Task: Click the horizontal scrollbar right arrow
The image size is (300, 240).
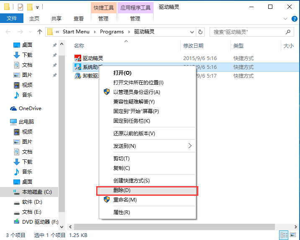Action: click(295, 227)
